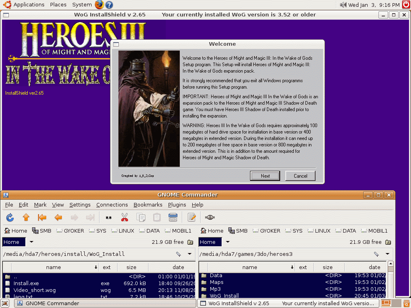Click the refresh icon in GNOME Commander toolbar
Screen dimensions: 411x308
(10, 217)
